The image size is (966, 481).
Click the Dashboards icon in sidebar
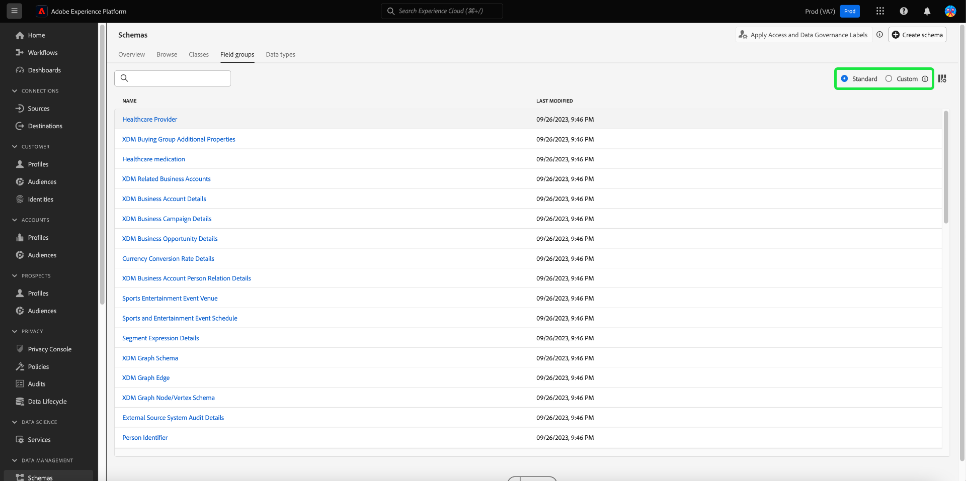tap(20, 70)
